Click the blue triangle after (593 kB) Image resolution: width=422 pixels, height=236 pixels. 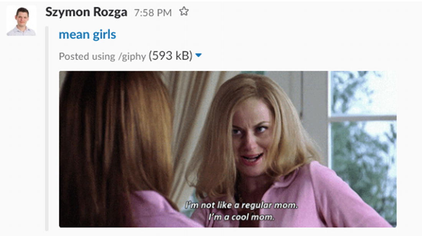(198, 56)
